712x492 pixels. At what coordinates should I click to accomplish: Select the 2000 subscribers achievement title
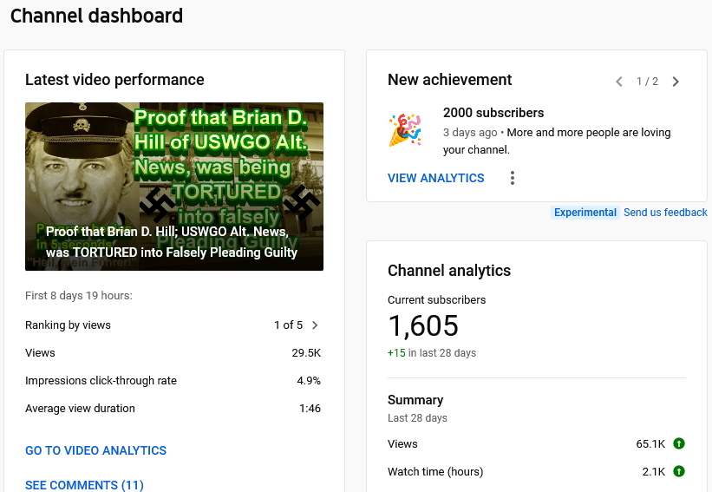tap(493, 113)
